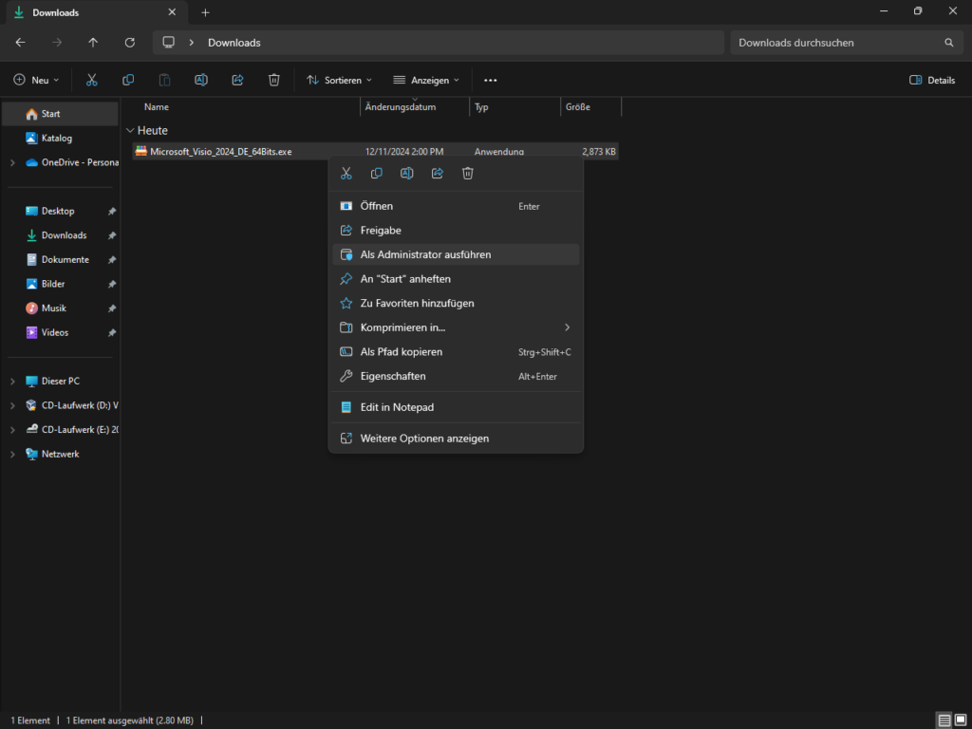Viewport: 972px width, 729px height.
Task: Open the toolbar three-dots overflow menu
Action: (x=491, y=80)
